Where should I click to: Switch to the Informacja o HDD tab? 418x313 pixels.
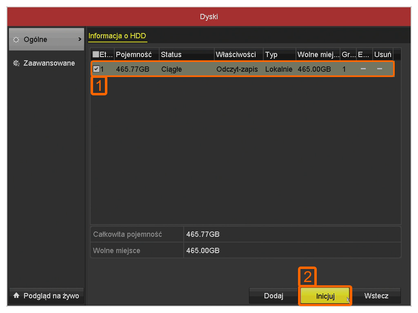pyautogui.click(x=117, y=36)
